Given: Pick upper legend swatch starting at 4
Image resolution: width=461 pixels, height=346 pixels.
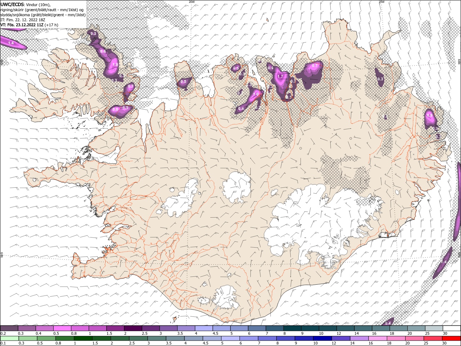Looking at the screenshot, I should tap(204, 328).
